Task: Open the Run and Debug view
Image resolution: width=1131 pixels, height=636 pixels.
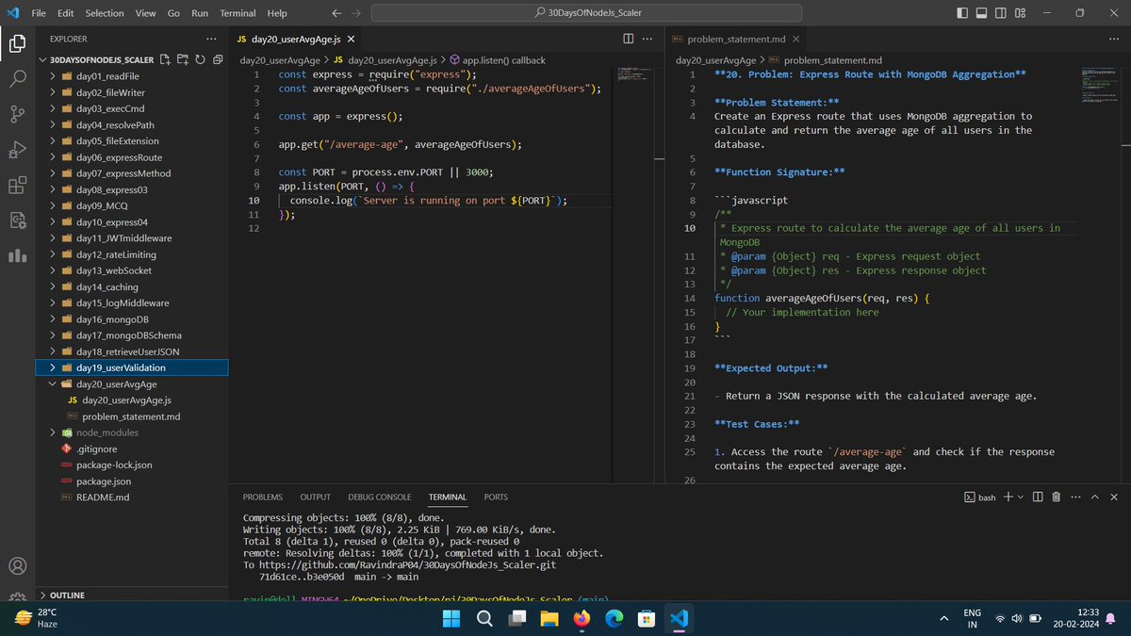Action: click(x=17, y=150)
